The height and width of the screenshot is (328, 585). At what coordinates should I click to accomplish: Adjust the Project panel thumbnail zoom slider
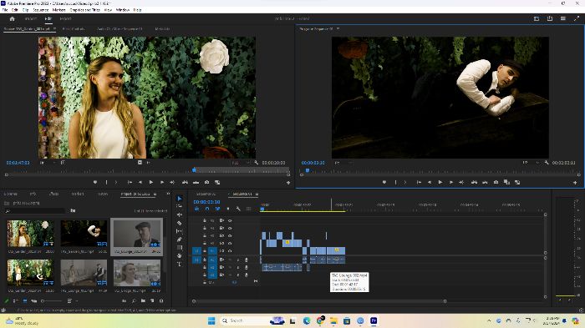[x=52, y=300]
